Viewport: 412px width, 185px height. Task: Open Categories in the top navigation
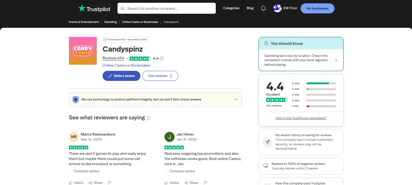coord(231,8)
